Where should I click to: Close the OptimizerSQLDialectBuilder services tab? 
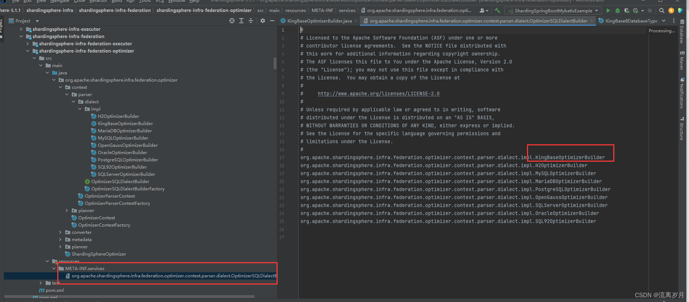(592, 21)
